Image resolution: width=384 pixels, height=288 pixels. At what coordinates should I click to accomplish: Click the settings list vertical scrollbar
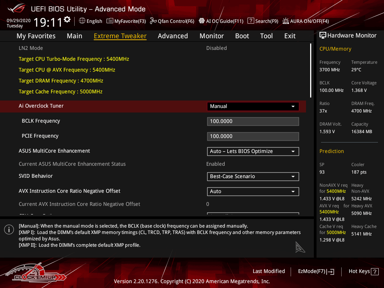[x=310, y=70]
